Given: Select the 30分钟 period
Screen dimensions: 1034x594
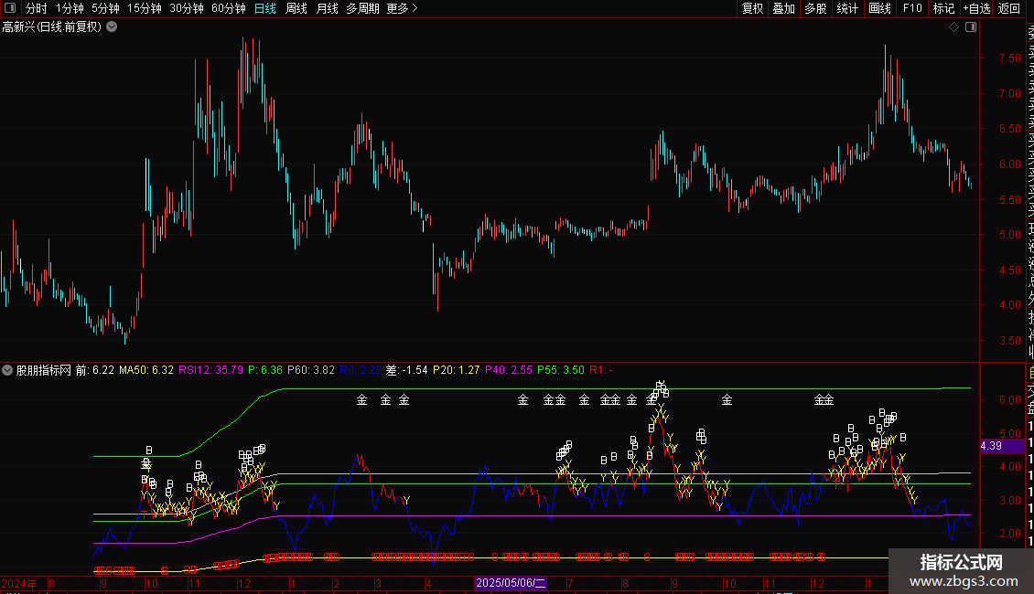Looking at the screenshot, I should pos(187,8).
